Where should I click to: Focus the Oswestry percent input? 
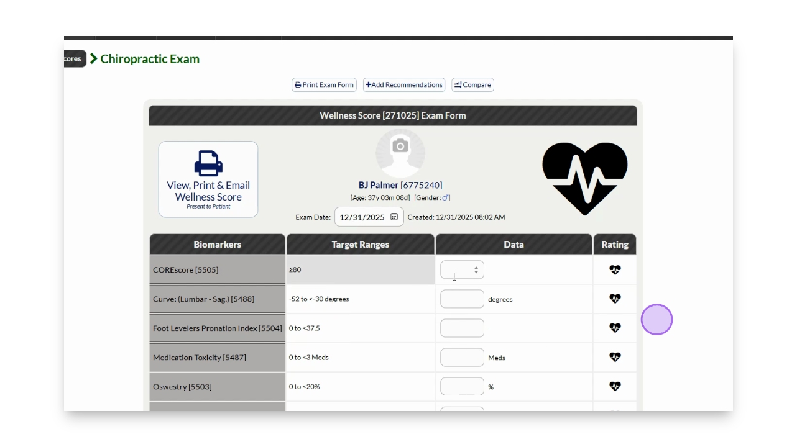pyautogui.click(x=462, y=387)
